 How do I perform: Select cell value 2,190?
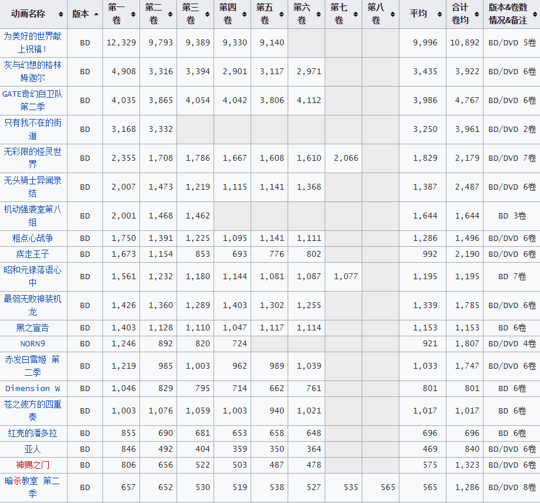(467, 254)
